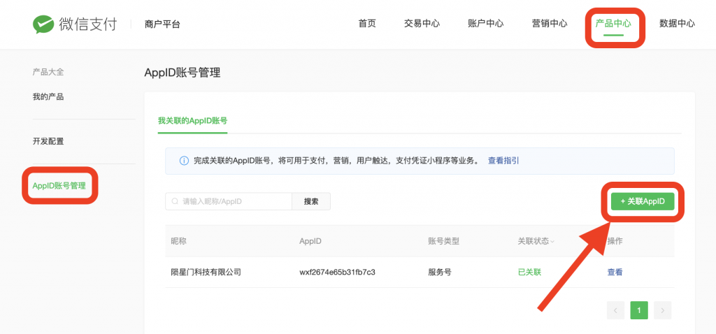Screen dimensions: 716x334
Task: Click the AppID column header
Action: pyautogui.click(x=310, y=241)
